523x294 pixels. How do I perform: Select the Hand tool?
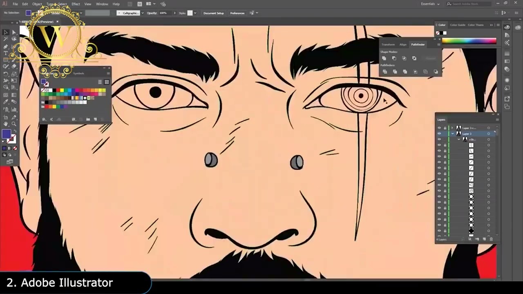point(6,124)
